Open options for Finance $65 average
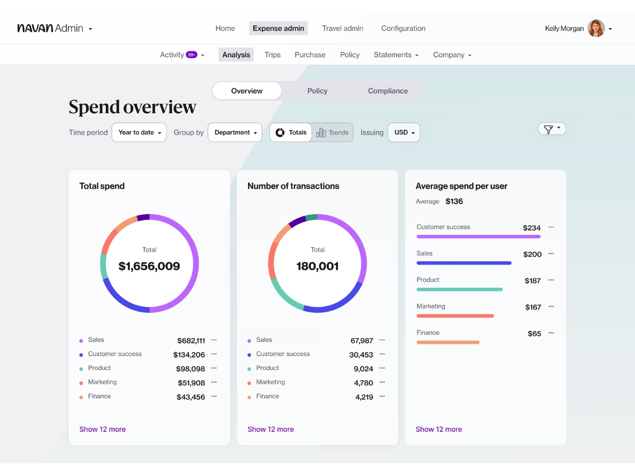 [x=551, y=333]
